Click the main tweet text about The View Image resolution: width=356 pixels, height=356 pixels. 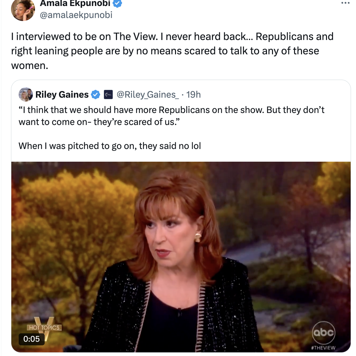172,51
